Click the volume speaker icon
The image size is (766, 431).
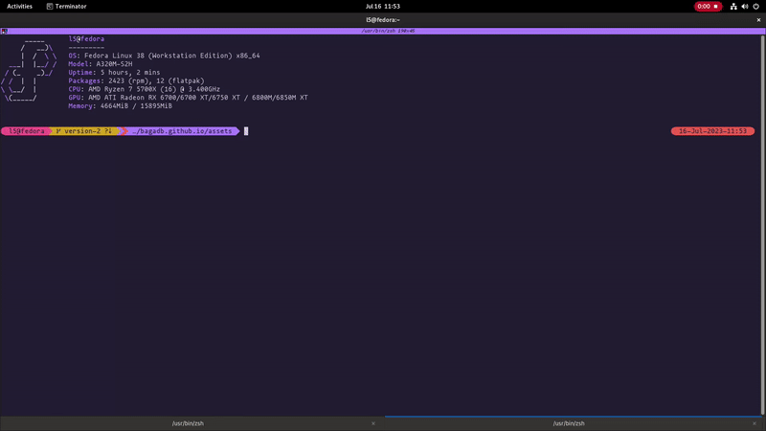[745, 7]
